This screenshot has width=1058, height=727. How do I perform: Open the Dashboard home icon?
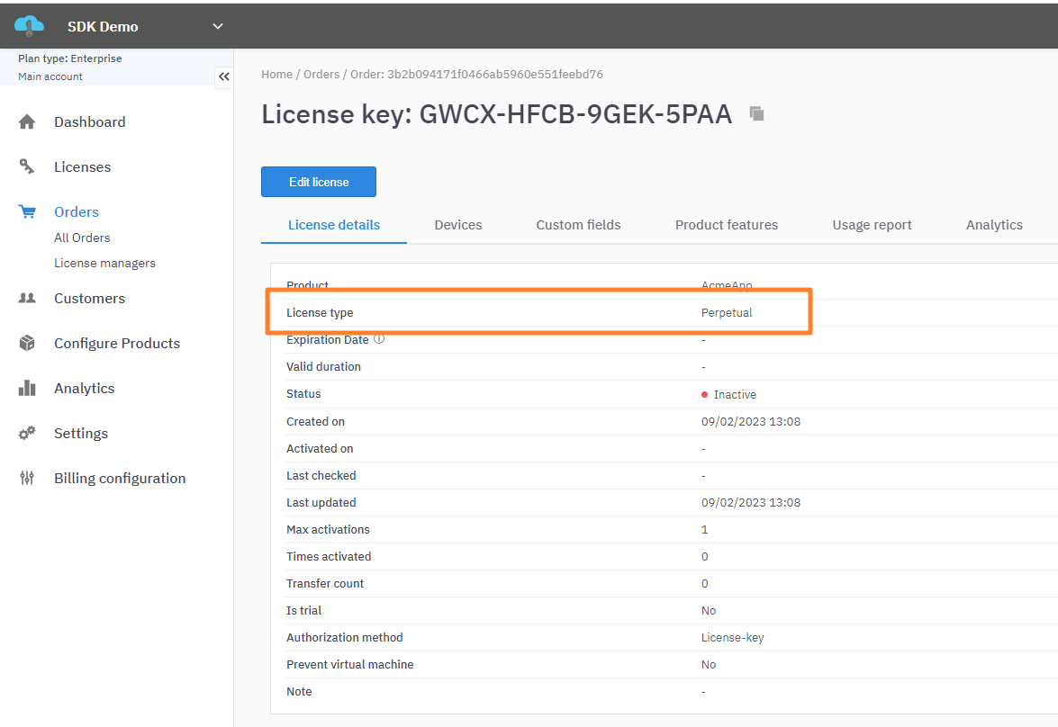tap(27, 122)
